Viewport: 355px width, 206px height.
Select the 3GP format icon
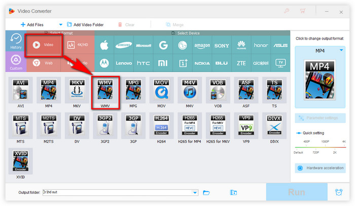(x=133, y=126)
